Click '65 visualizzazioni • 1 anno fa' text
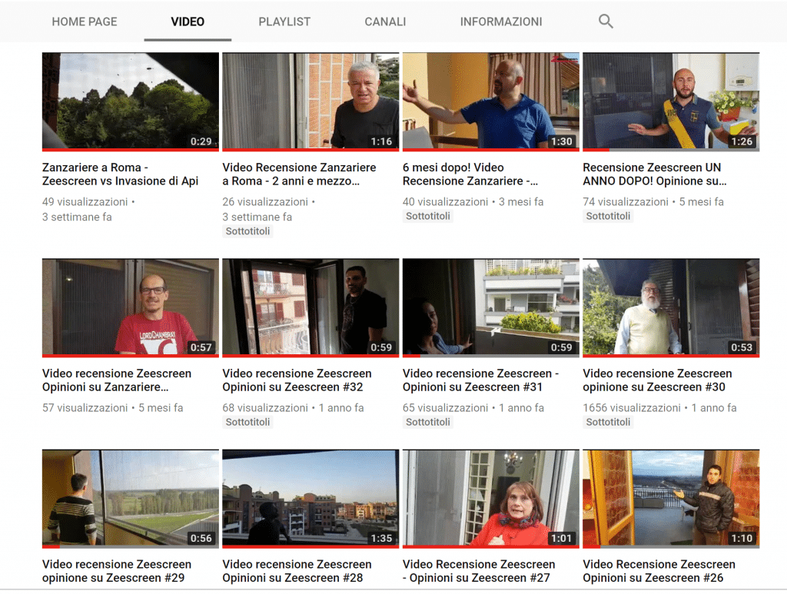787x594 pixels. [x=473, y=408]
